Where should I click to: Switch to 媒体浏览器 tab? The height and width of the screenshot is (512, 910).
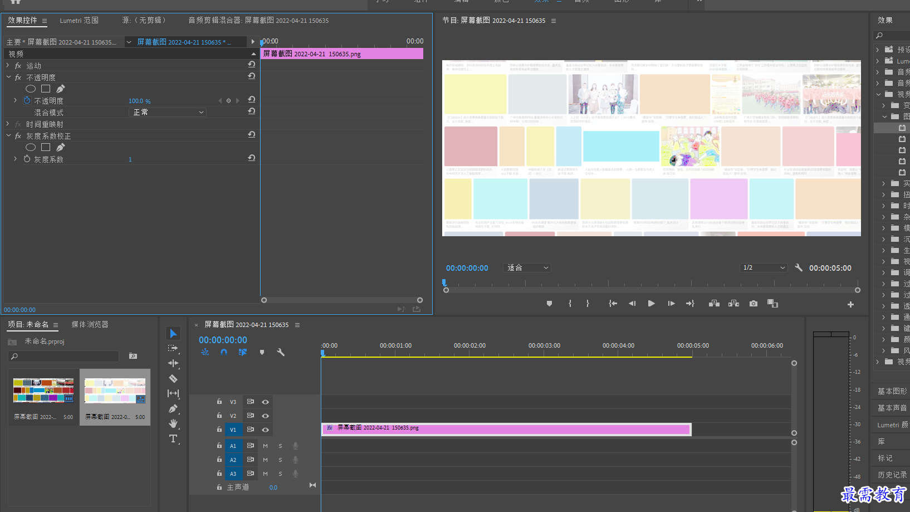tap(90, 324)
